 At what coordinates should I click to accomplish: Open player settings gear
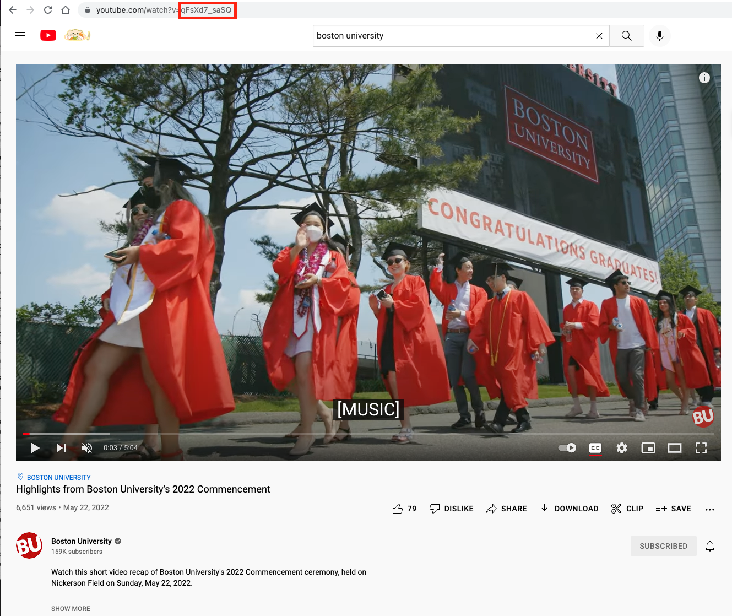coord(622,448)
